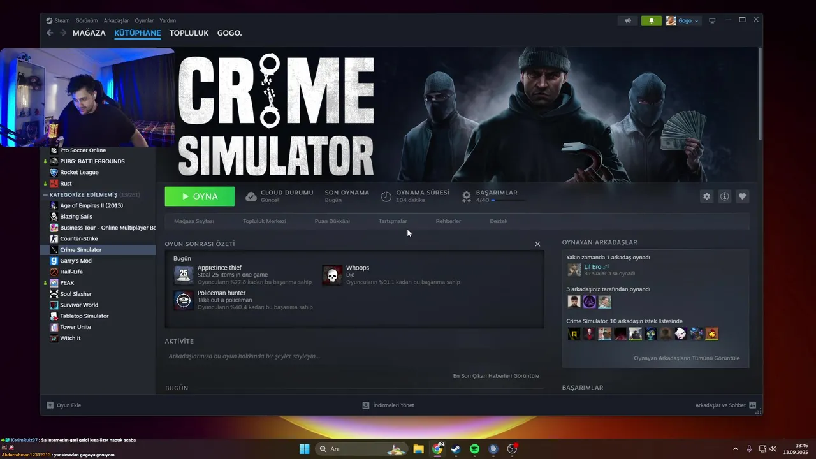Select Garry's Mod in library
816x459 pixels.
pos(76,261)
